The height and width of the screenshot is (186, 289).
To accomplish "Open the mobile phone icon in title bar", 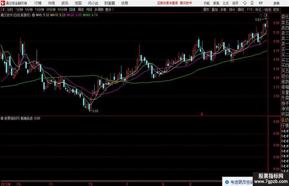I will (252, 3).
